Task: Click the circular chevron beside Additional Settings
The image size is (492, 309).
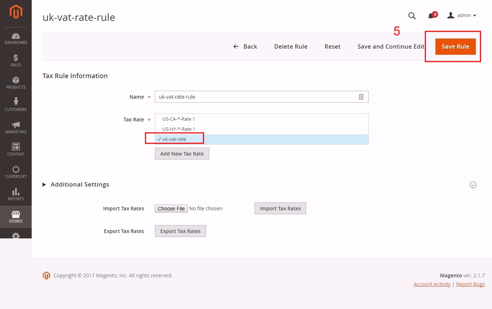Action: coord(473,184)
